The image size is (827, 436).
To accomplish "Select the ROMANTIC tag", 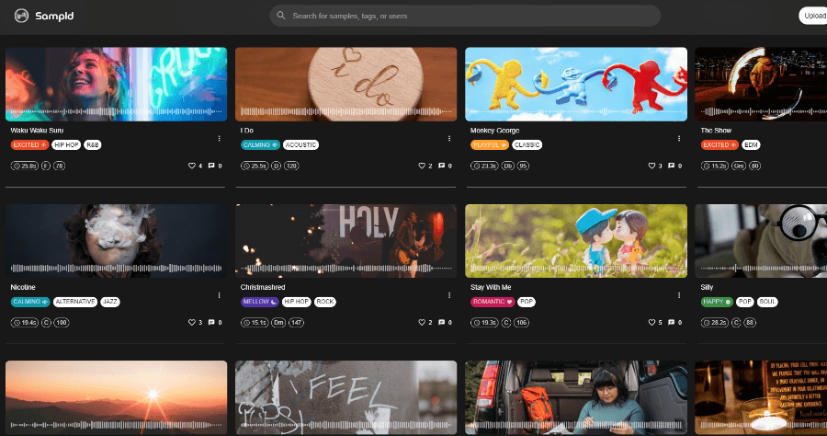I will pos(493,302).
